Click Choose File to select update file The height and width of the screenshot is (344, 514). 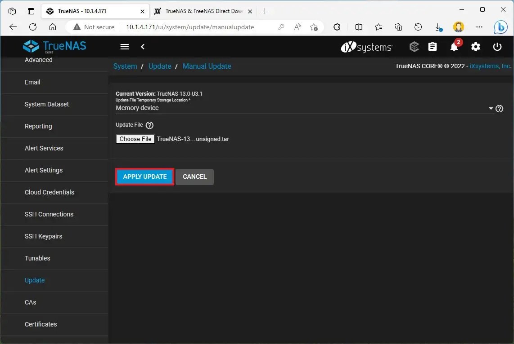click(135, 139)
